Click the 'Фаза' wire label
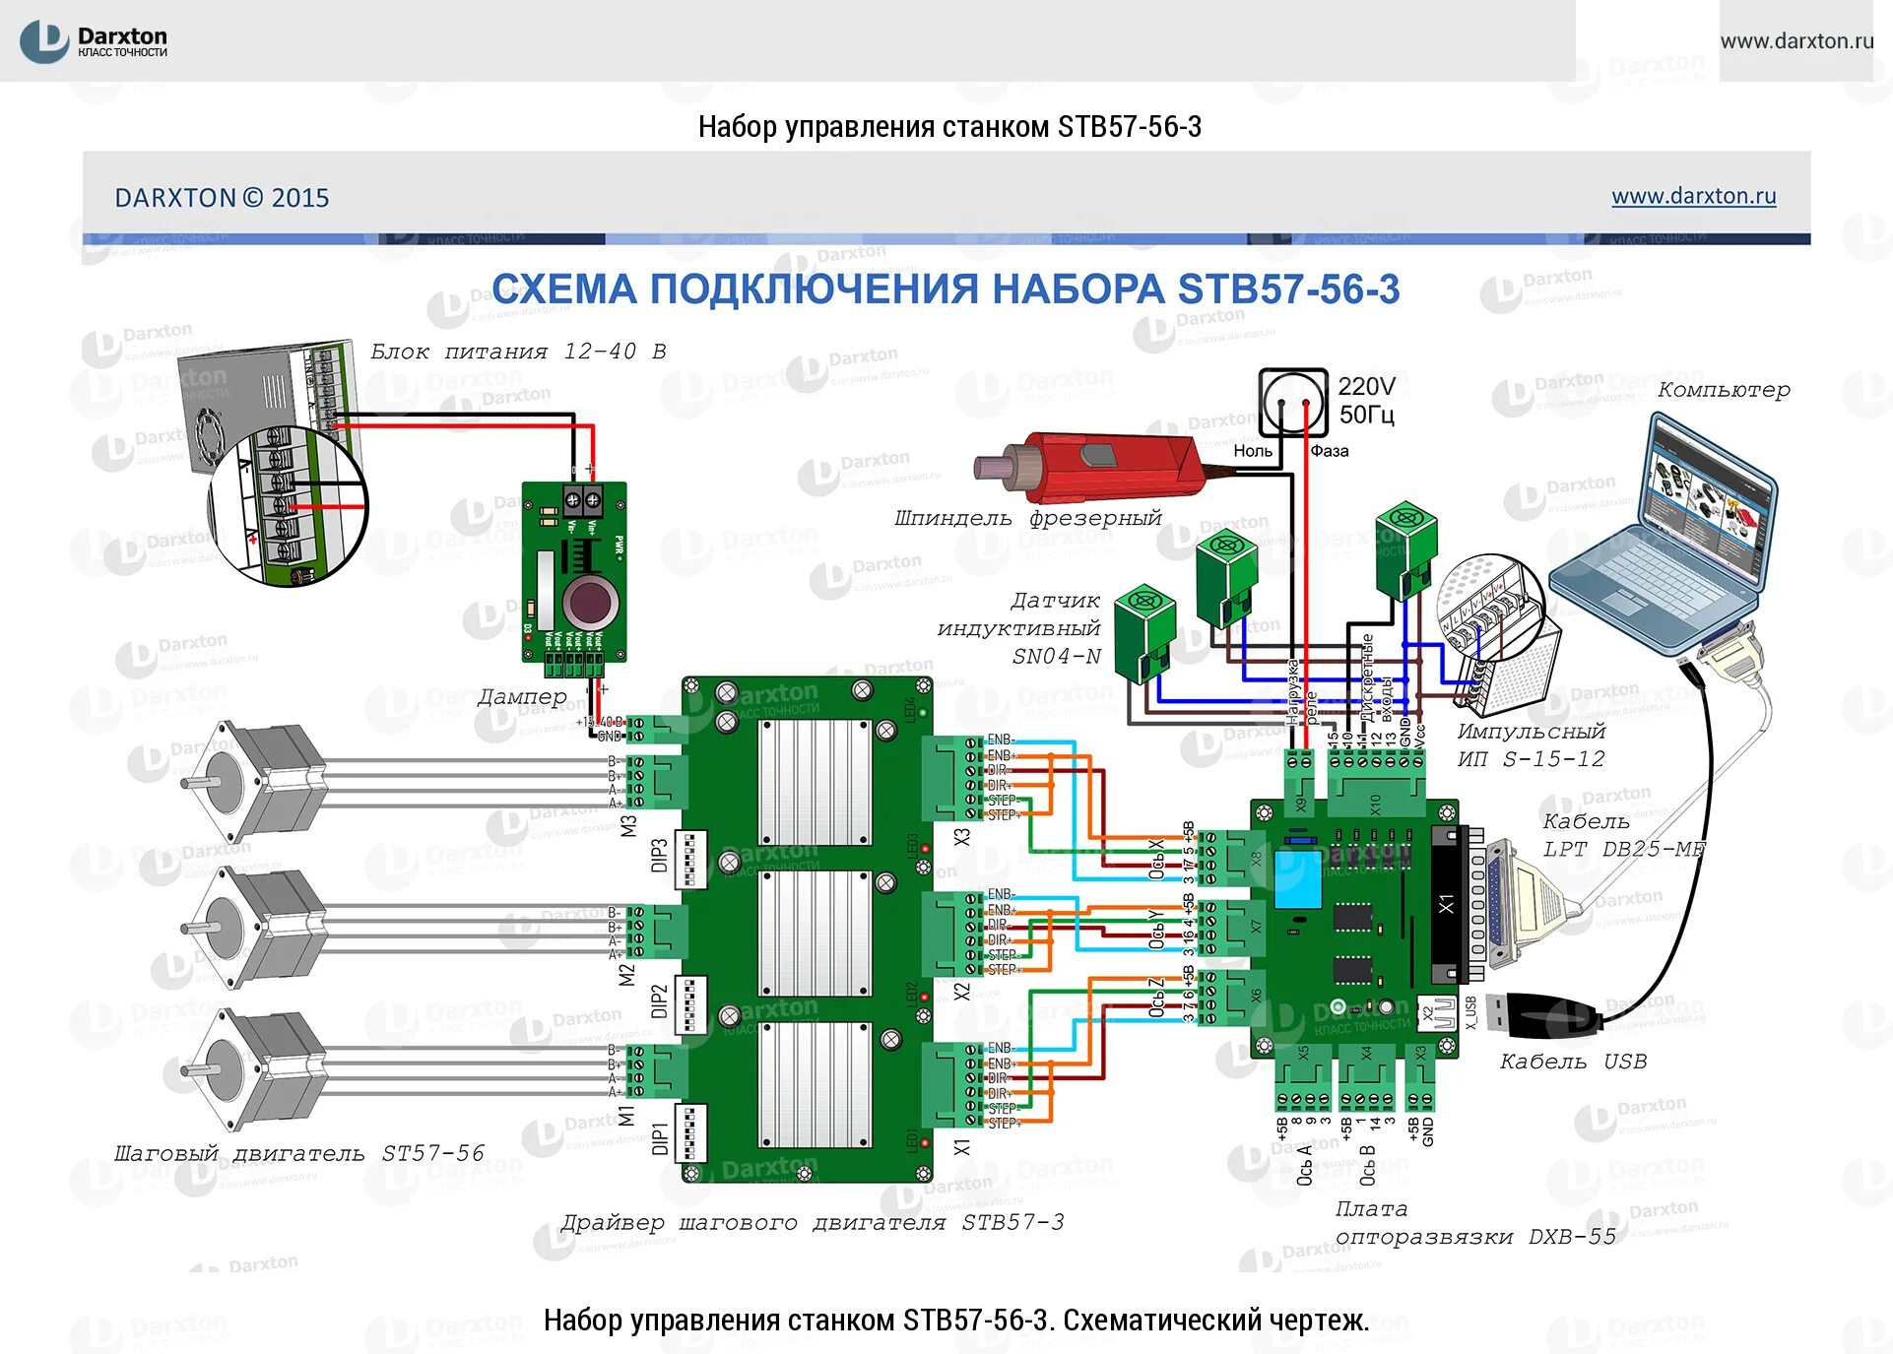 [1330, 451]
